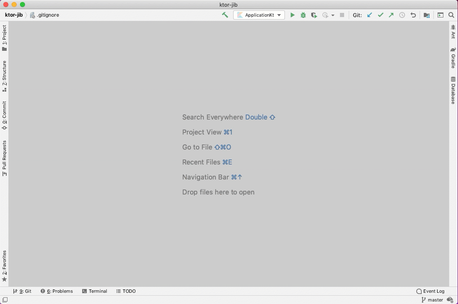458x304 pixels.
Task: Open Search Everywhere magnifier icon
Action: coord(451,15)
